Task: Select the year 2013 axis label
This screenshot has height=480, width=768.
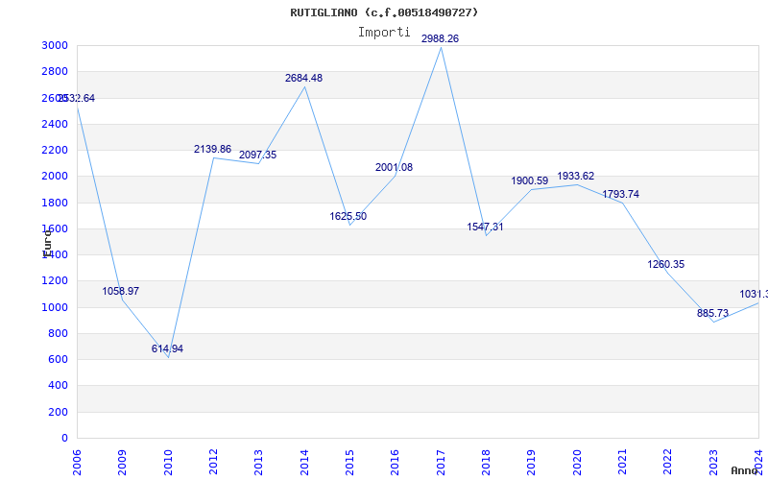Action: coord(258,463)
